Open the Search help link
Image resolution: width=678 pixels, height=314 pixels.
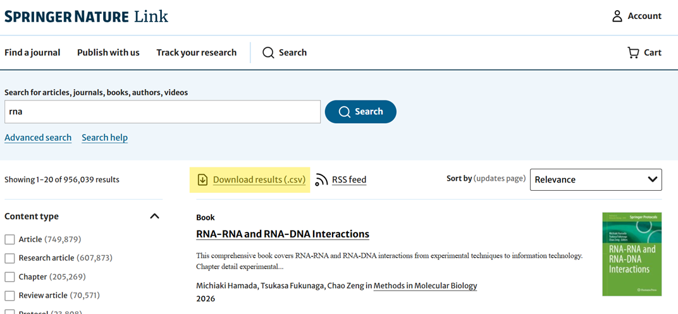tap(104, 138)
